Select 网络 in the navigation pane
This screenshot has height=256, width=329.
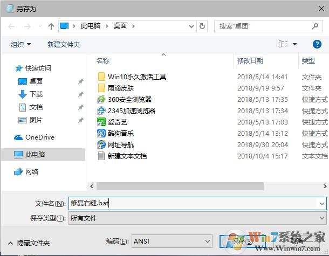pyautogui.click(x=32, y=171)
